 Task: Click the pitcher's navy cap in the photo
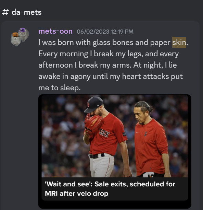[x=93, y=104]
